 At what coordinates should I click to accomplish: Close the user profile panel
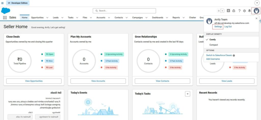256,19
